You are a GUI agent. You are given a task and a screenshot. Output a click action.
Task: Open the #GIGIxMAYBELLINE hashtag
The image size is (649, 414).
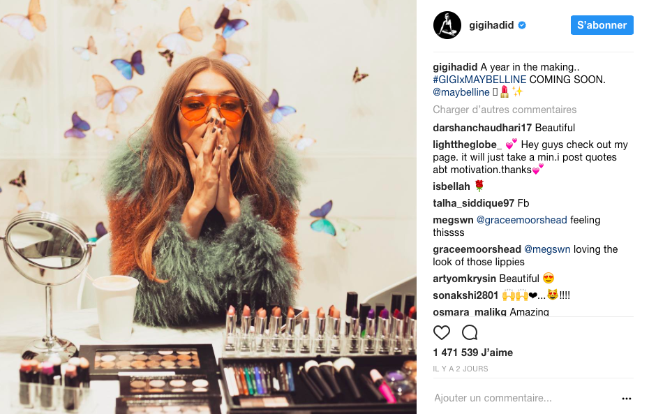(479, 80)
